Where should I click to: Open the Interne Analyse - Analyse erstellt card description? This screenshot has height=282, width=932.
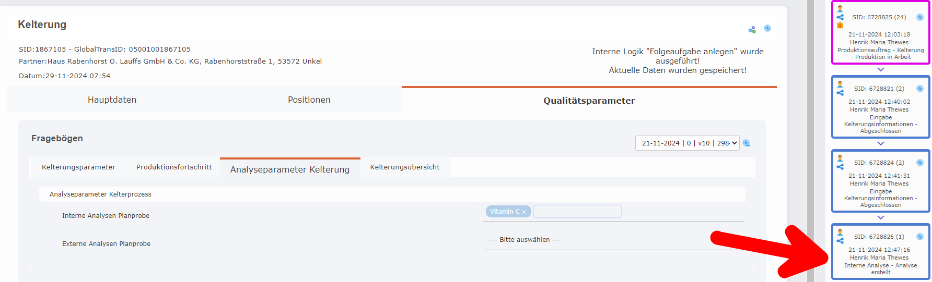pos(881,269)
